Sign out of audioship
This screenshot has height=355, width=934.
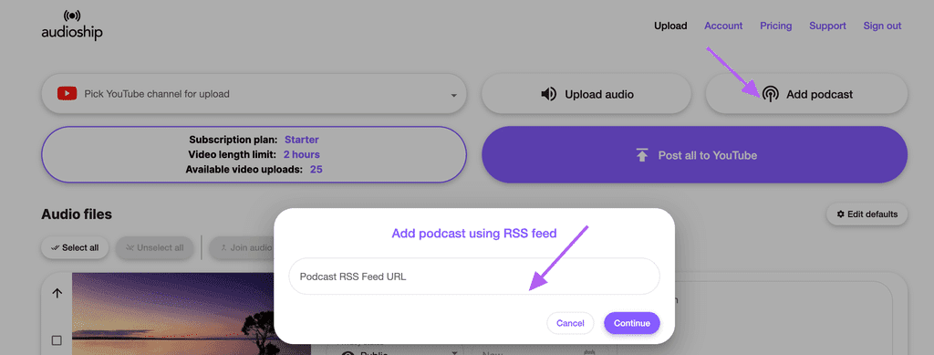point(882,26)
